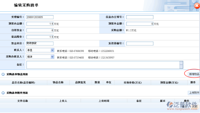Image resolution: width=200 pixels, height=113 pixels.
Task: Click the 受理编号 input field
Action: [x=40, y=17]
